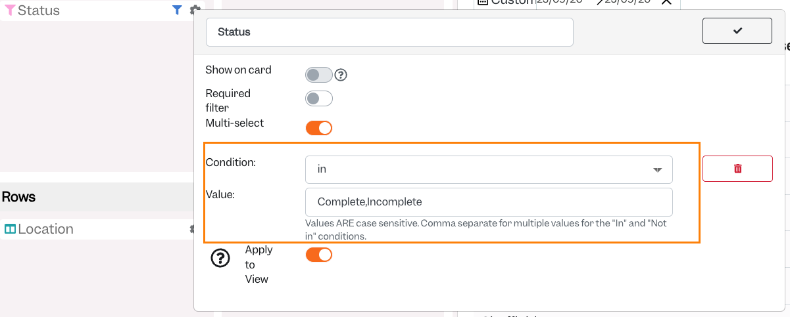Open Location row gear settings
The image size is (790, 317).
coord(192,229)
